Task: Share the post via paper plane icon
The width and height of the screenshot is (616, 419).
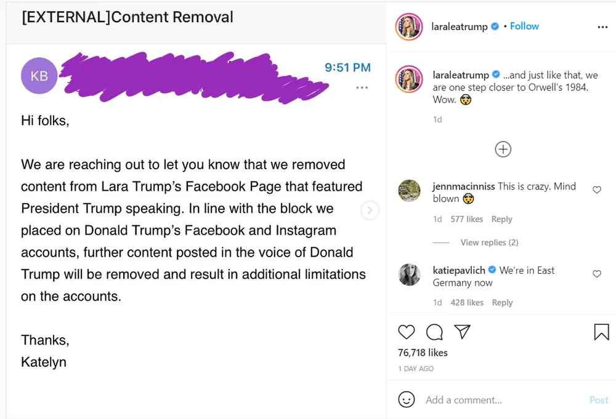Action: pyautogui.click(x=462, y=332)
